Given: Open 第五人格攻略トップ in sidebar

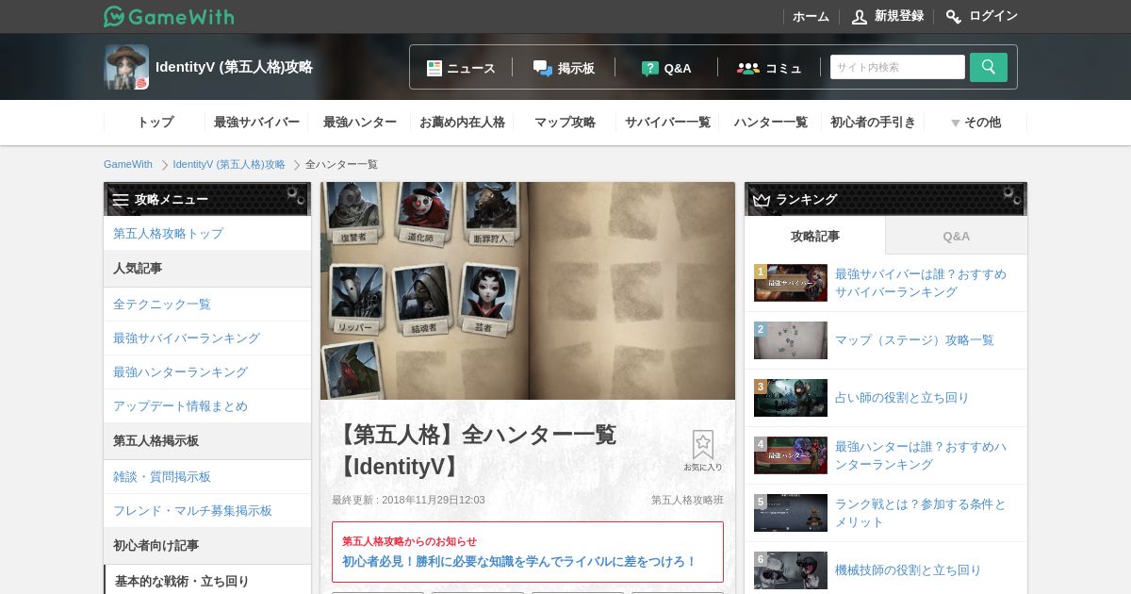Looking at the screenshot, I should point(207,233).
